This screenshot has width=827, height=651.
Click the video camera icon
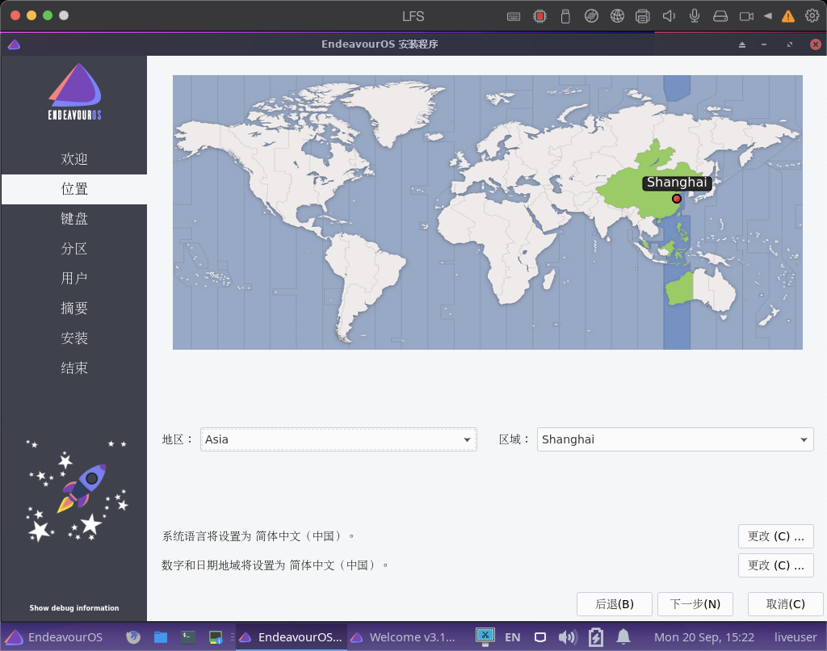746,16
